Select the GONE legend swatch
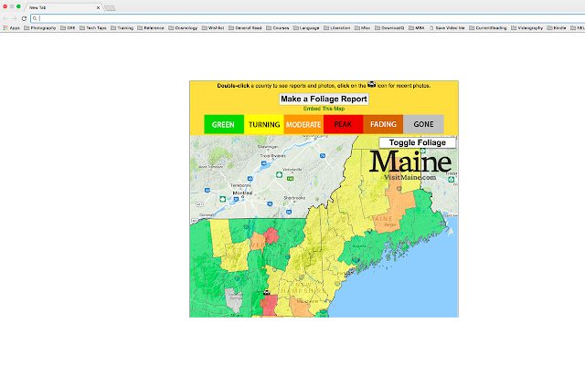The width and height of the screenshot is (585, 365). click(x=423, y=124)
